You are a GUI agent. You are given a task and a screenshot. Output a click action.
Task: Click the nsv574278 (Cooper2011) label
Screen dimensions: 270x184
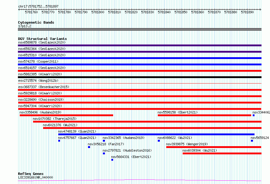tap(38, 61)
